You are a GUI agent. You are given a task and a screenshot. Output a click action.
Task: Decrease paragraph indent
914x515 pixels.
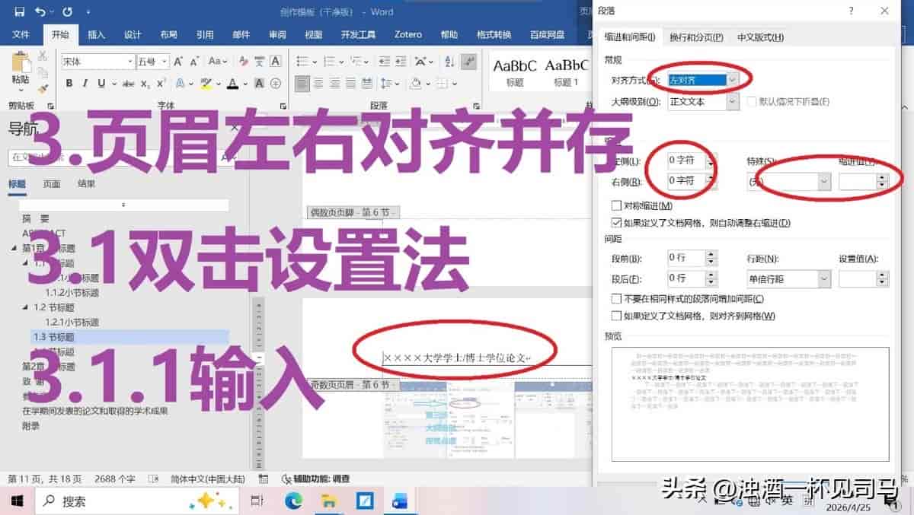(x=386, y=62)
